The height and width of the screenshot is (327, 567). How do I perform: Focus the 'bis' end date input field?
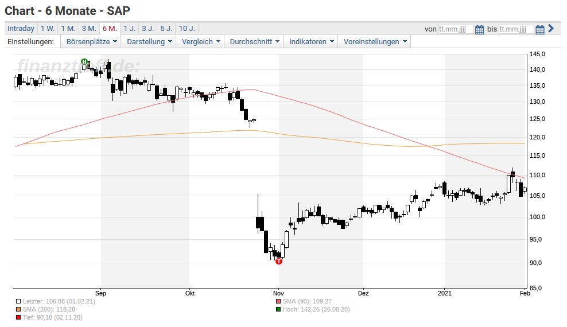click(x=516, y=29)
